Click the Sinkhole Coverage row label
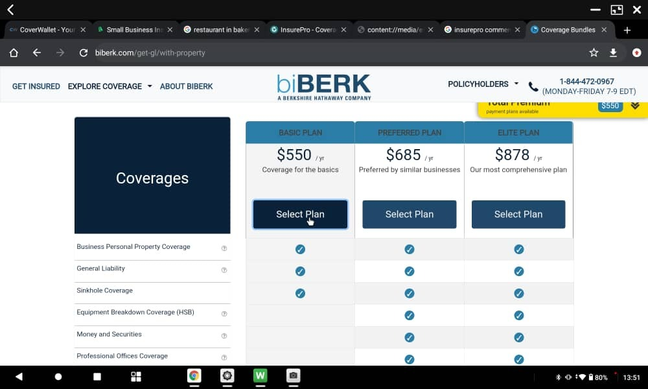Screen dimensions: 648x389 coord(104,290)
